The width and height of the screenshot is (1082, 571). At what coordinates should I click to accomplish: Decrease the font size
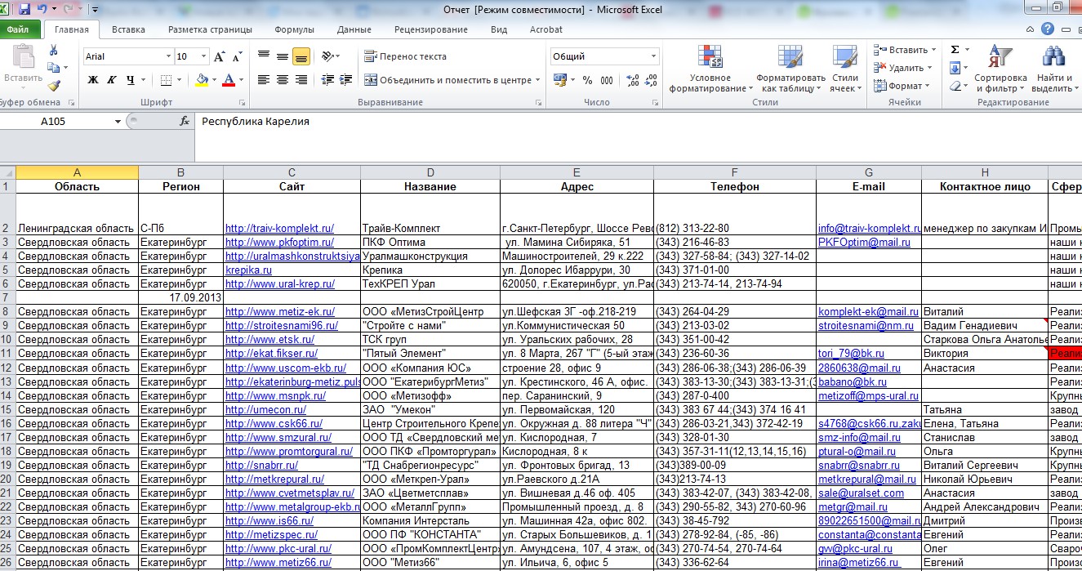[237, 56]
